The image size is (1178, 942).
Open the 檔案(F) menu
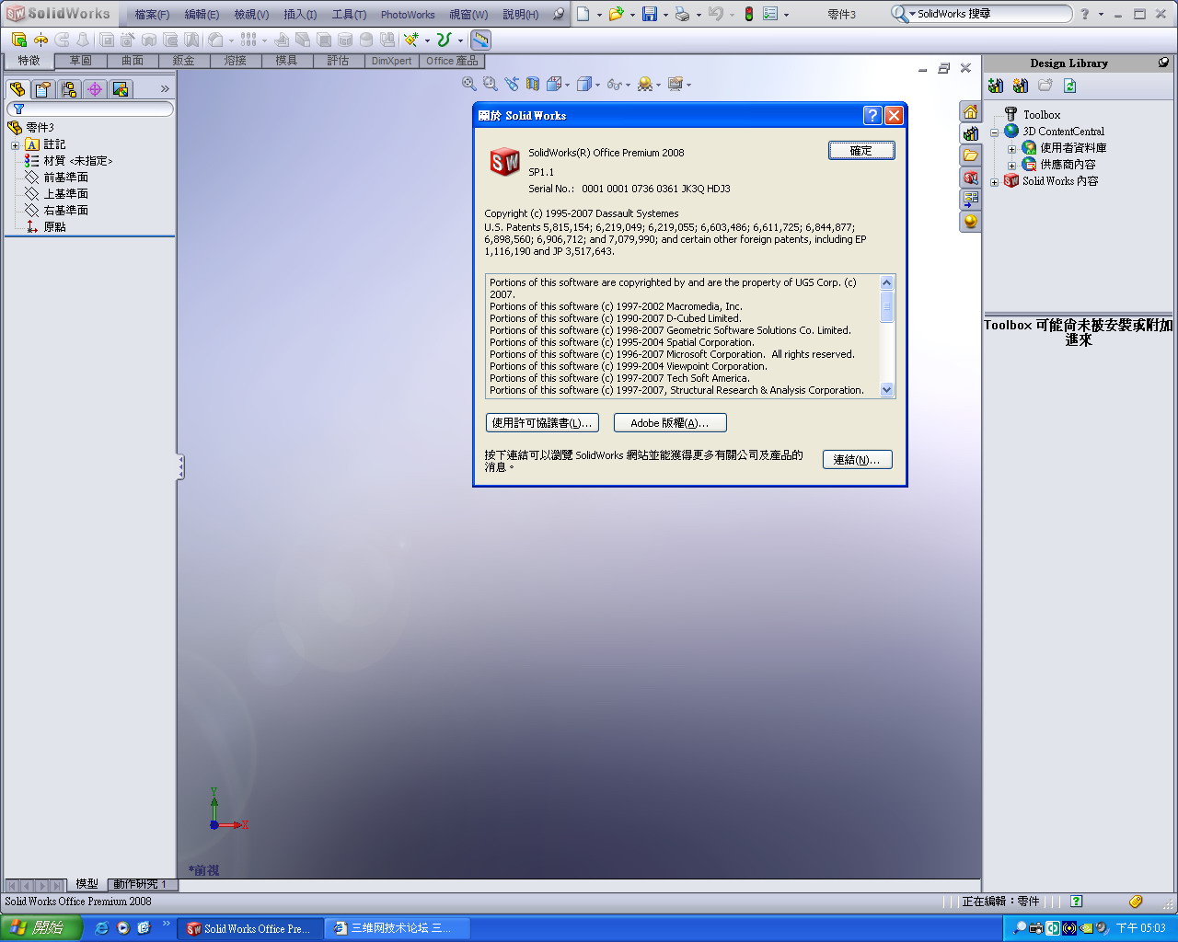152,15
